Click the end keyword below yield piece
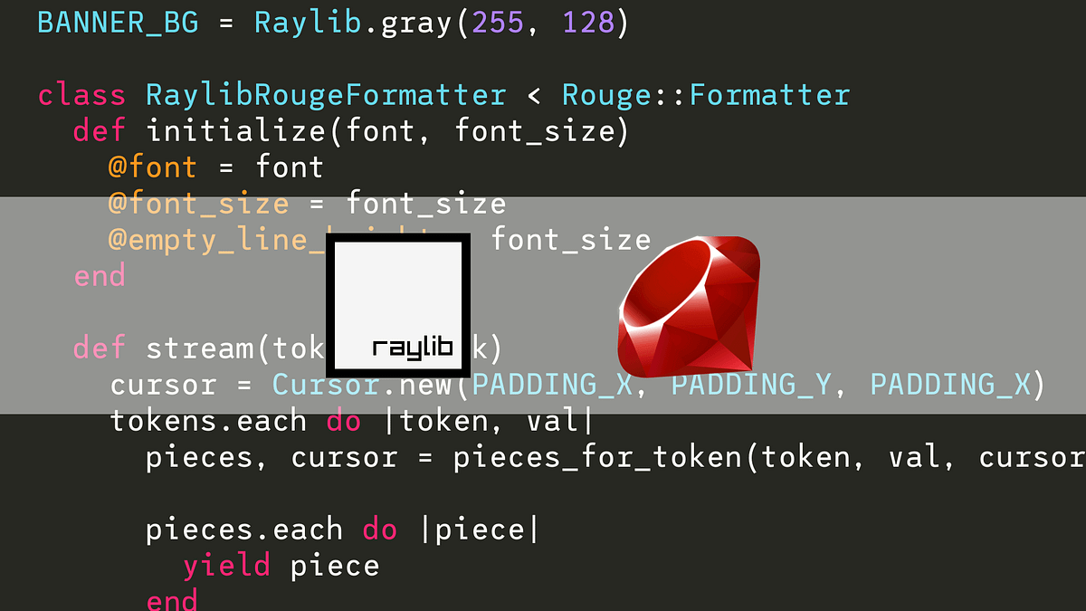This screenshot has height=611, width=1086. 171,598
